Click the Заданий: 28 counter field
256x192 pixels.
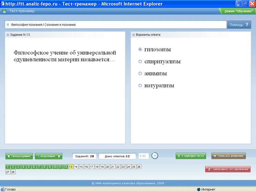(x=85, y=156)
